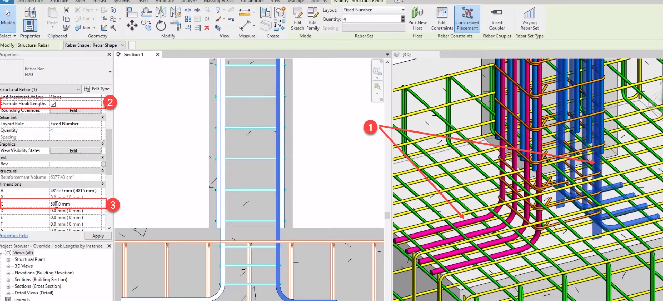Open the Annotate ribbon tab
Screen dimensions: 663x301
(x=164, y=1)
